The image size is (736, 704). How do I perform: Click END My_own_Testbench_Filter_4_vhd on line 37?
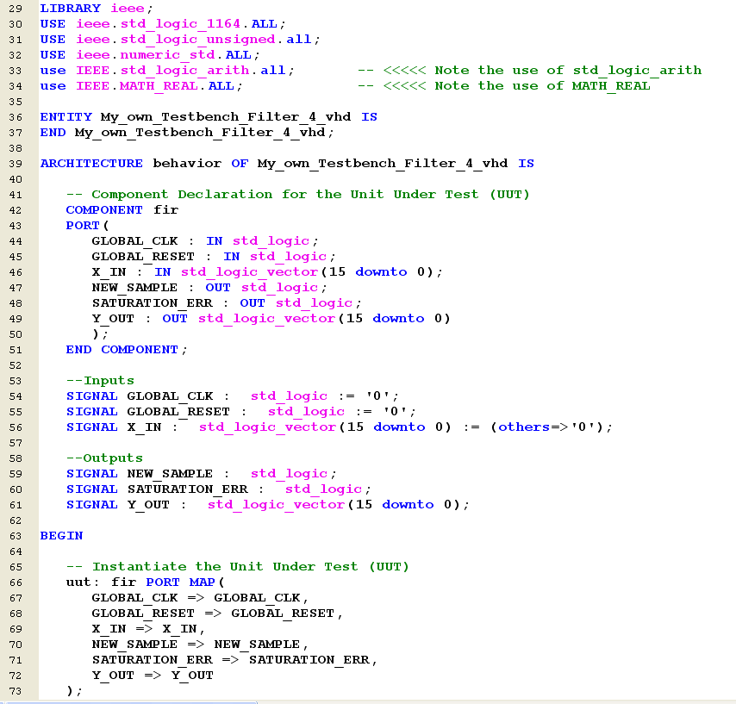183,133
